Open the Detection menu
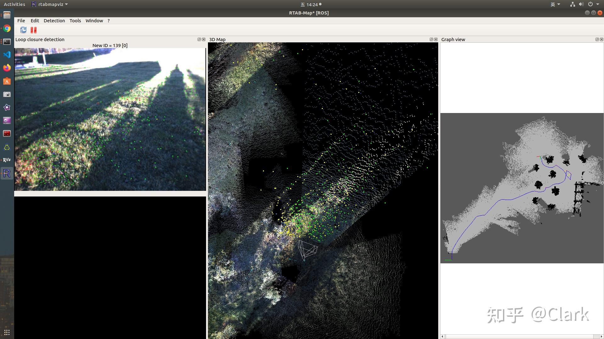The width and height of the screenshot is (604, 339). pyautogui.click(x=54, y=21)
